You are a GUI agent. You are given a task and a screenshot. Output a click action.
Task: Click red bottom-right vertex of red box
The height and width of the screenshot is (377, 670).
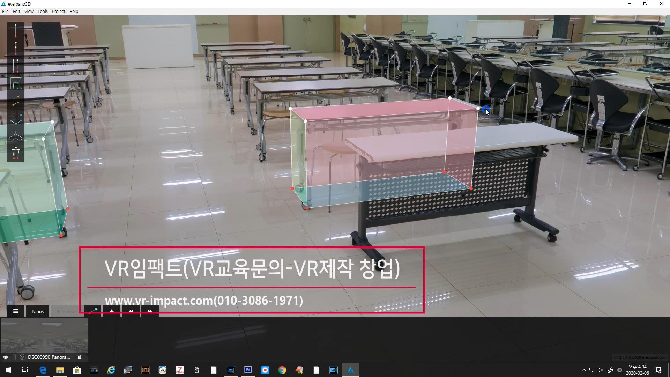[x=471, y=188]
